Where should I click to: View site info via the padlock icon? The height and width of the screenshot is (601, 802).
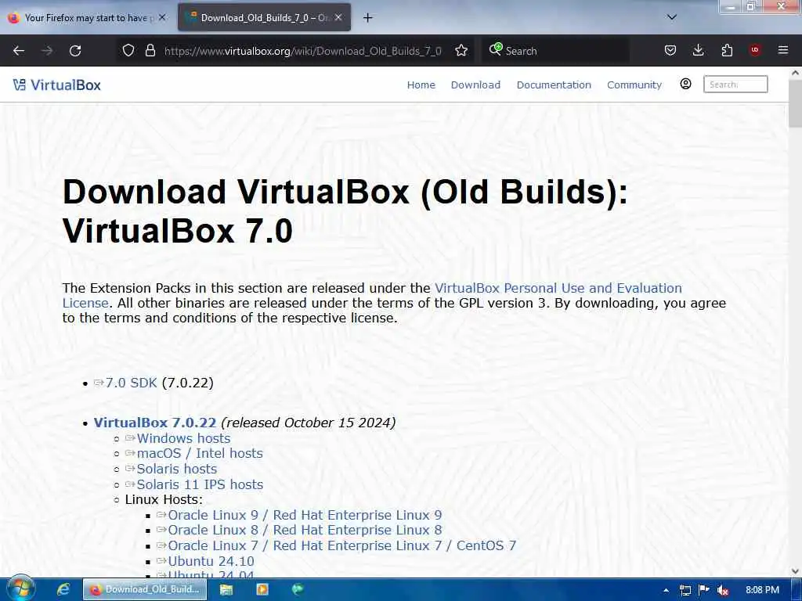(x=150, y=50)
